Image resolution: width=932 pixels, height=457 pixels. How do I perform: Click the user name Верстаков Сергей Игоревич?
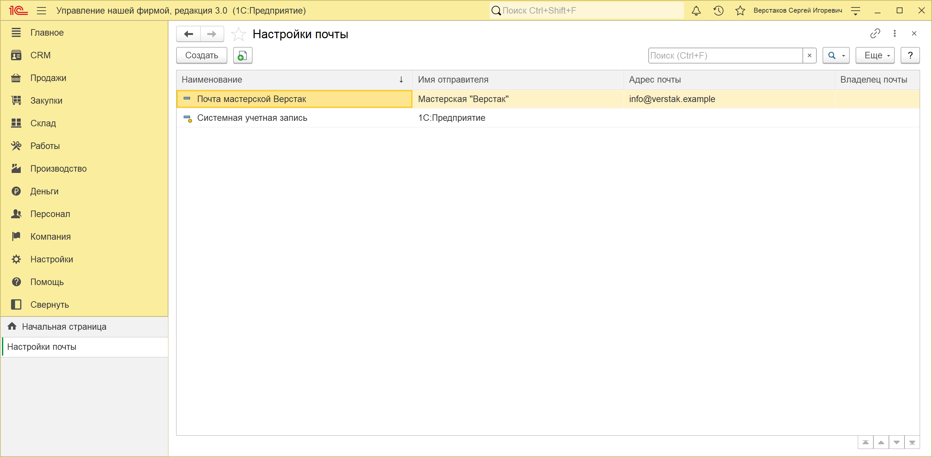point(798,10)
